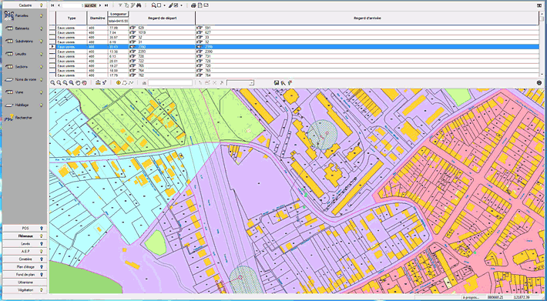Open the dropdown arrow beside the square selection icon

coord(164,5)
